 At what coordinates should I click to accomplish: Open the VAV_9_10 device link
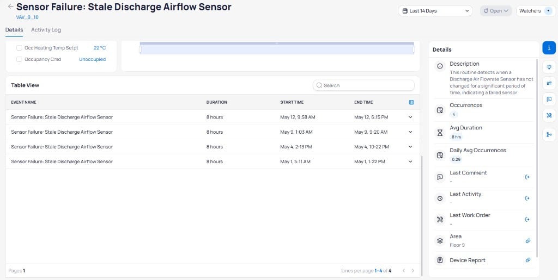pos(27,17)
